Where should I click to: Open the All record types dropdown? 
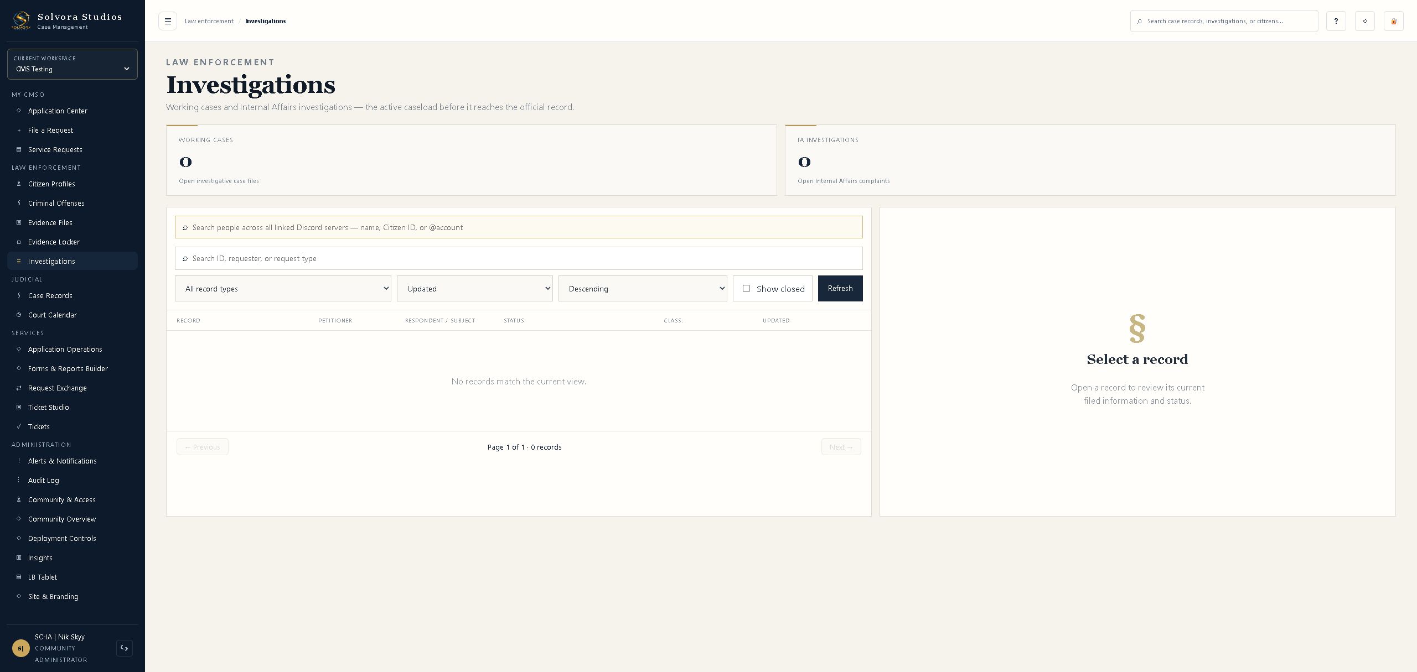pos(283,288)
